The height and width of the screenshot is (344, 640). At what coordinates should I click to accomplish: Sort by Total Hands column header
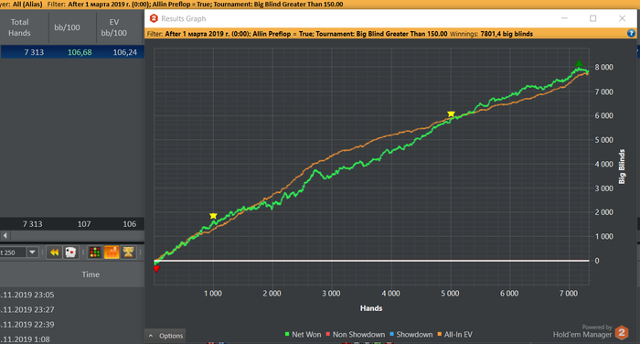(x=19, y=27)
